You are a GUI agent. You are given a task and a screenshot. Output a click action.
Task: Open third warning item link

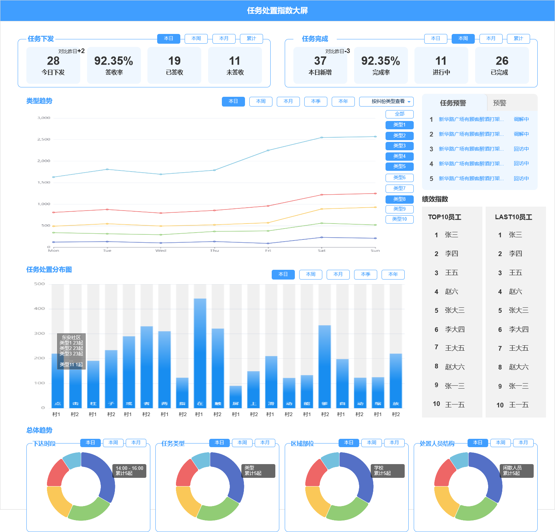471,149
